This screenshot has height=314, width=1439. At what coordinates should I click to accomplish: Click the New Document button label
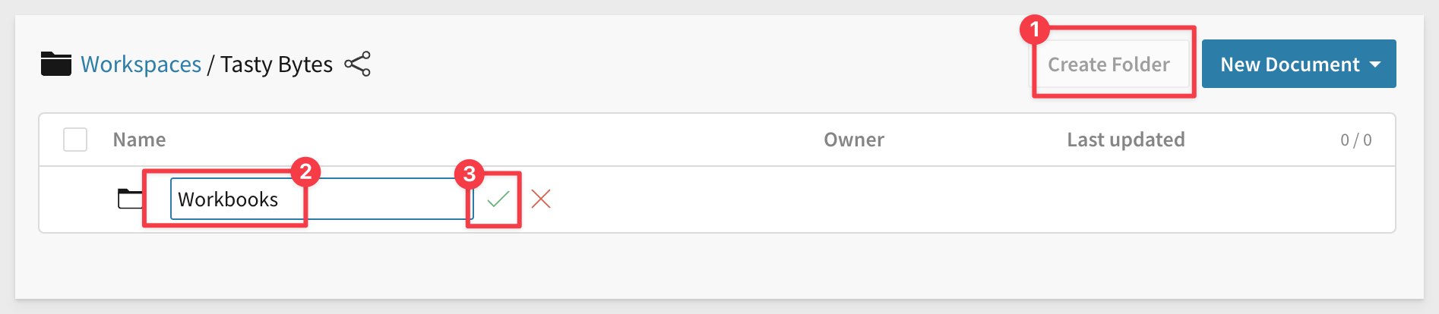(1289, 64)
